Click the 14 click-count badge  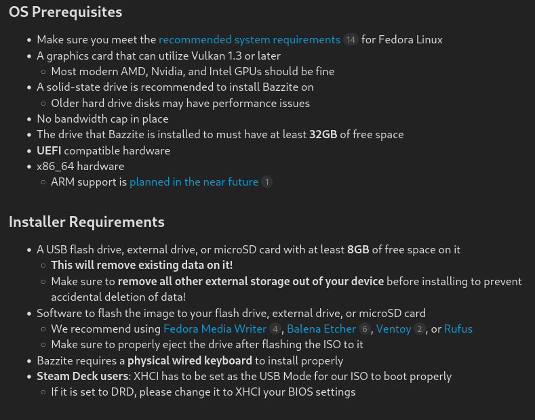[351, 39]
